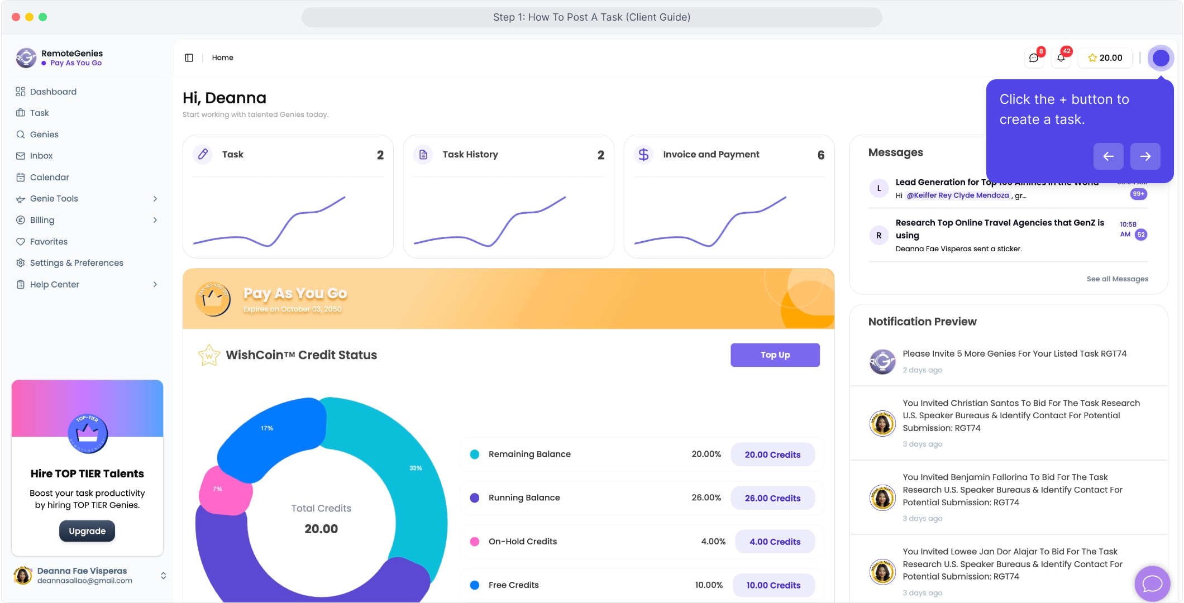
Task: Click the Upgrade button
Action: 87,531
